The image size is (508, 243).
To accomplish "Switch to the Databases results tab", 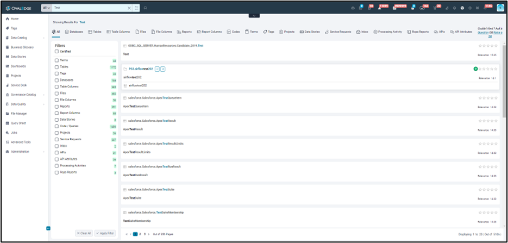I will (73, 32).
